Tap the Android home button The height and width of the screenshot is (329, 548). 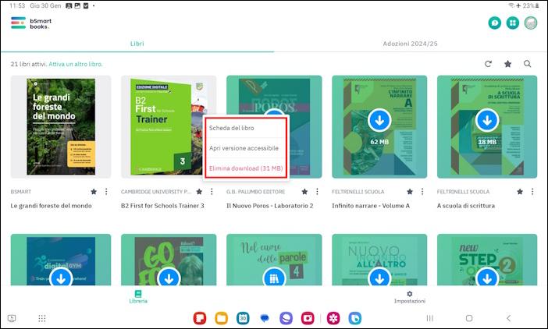469,318
